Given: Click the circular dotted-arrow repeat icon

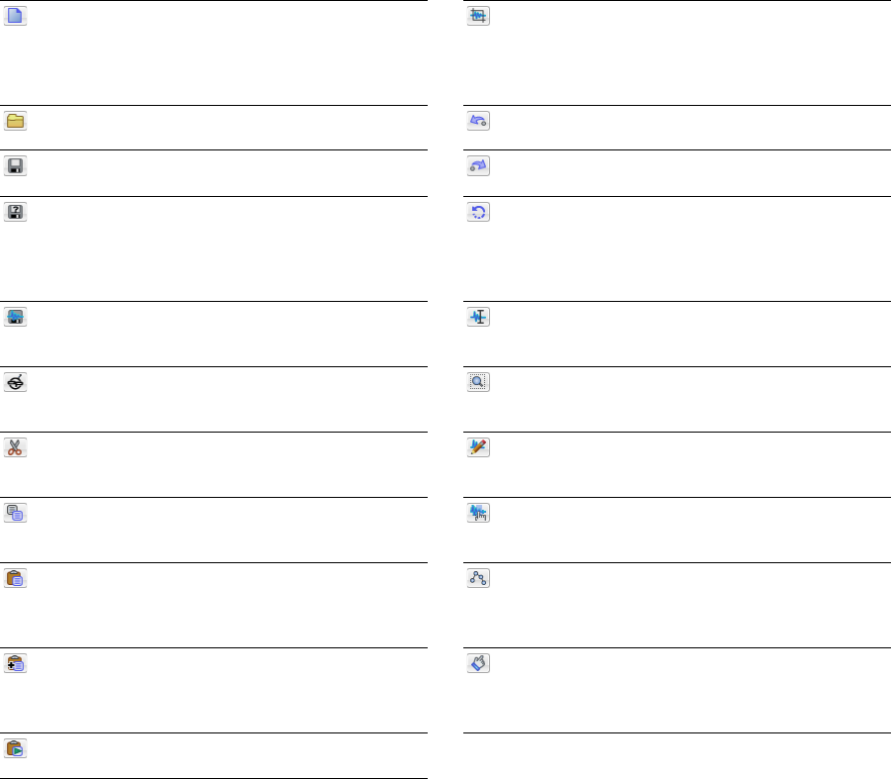Looking at the screenshot, I should point(479,212).
